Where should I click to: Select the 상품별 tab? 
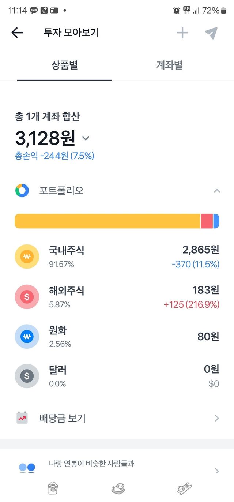(64, 65)
